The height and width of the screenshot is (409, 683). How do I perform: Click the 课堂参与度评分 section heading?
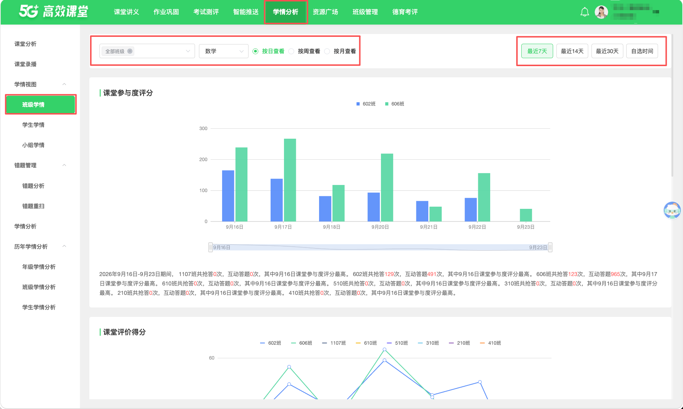(x=128, y=93)
